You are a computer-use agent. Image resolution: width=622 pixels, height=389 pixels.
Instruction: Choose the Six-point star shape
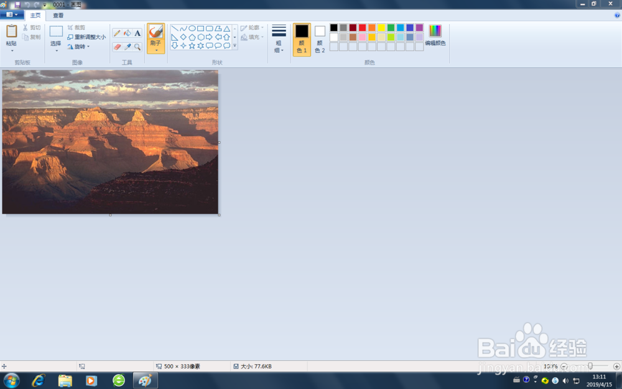pyautogui.click(x=201, y=46)
